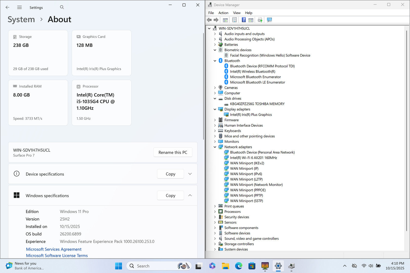
Task: Expand the Device specifications section chevron
Action: click(190, 174)
